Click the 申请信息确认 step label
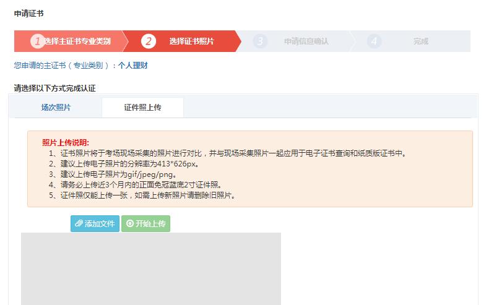Screen dimensions: 499x305 click(x=306, y=41)
